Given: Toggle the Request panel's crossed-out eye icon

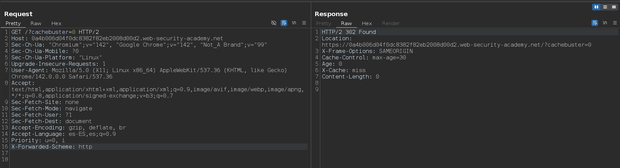Looking at the screenshot, I should click(274, 23).
